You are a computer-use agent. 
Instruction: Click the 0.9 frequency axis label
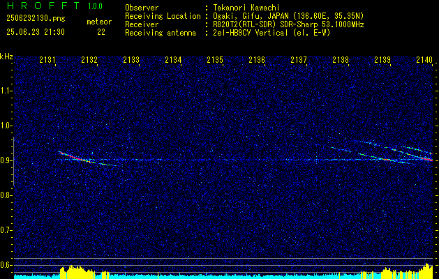coord(6,160)
